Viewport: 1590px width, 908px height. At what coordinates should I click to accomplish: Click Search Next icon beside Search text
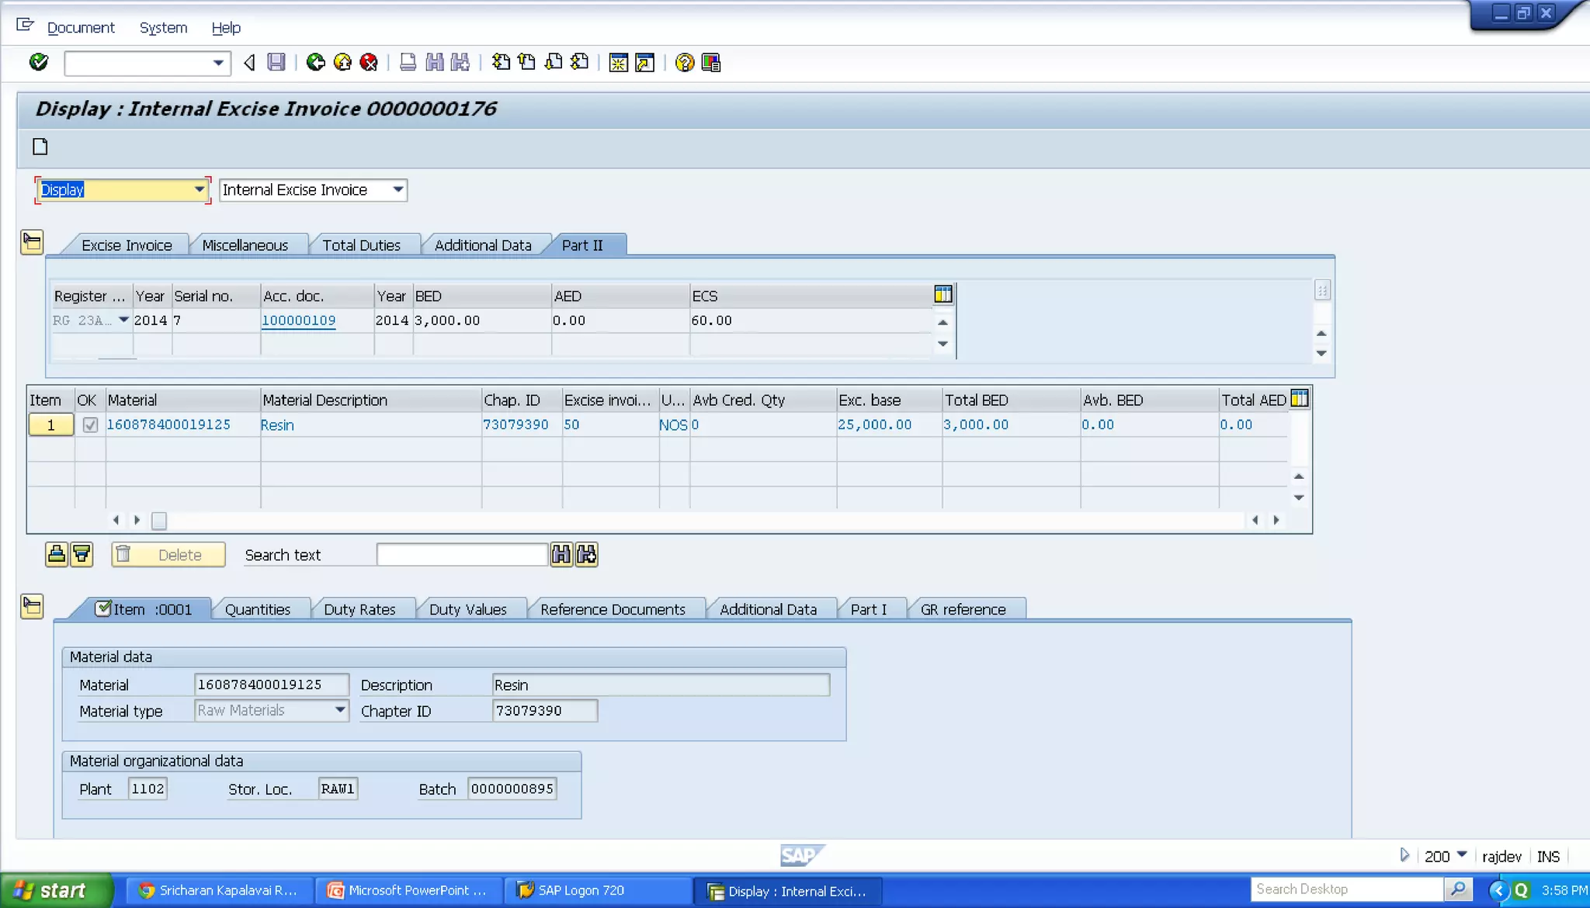coord(586,554)
